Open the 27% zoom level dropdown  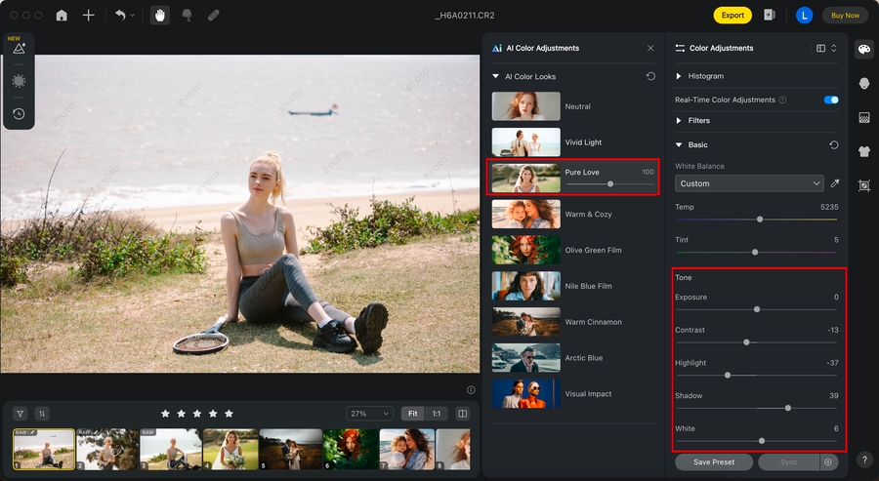[369, 414]
